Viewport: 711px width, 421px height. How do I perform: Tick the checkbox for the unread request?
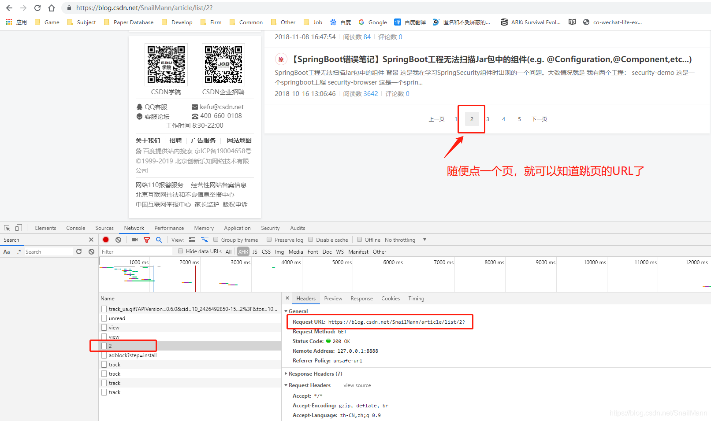(104, 318)
